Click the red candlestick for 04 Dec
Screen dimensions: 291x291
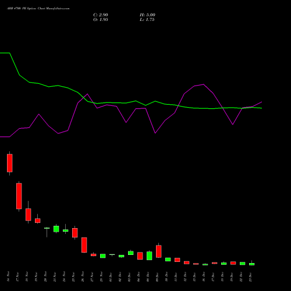[140, 255]
